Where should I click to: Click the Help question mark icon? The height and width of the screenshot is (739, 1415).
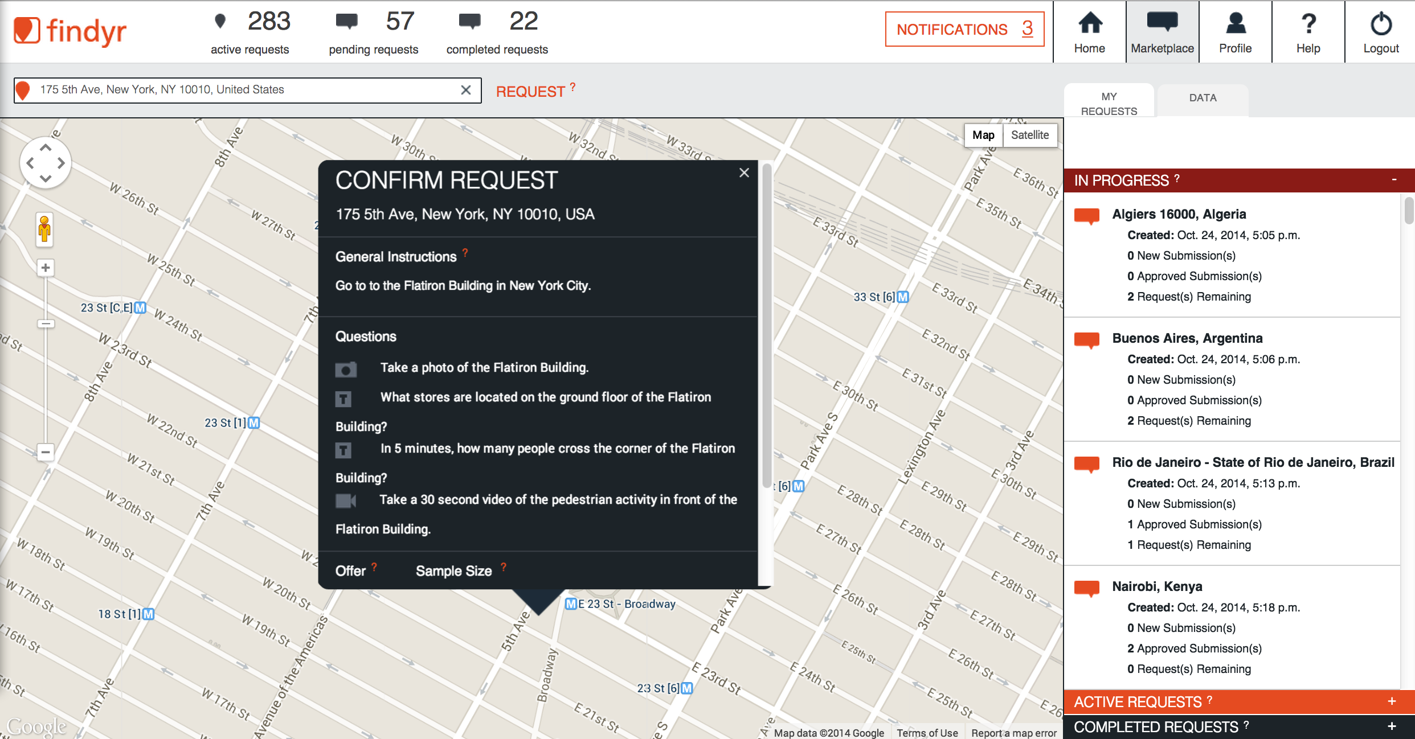click(1308, 24)
